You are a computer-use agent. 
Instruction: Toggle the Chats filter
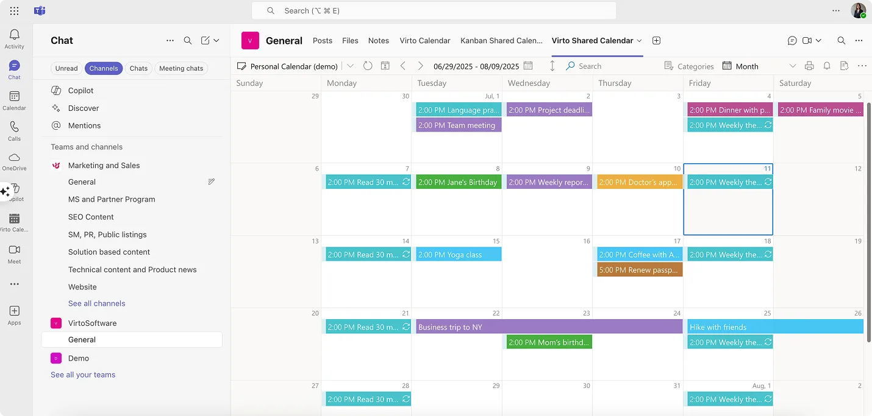pos(138,68)
